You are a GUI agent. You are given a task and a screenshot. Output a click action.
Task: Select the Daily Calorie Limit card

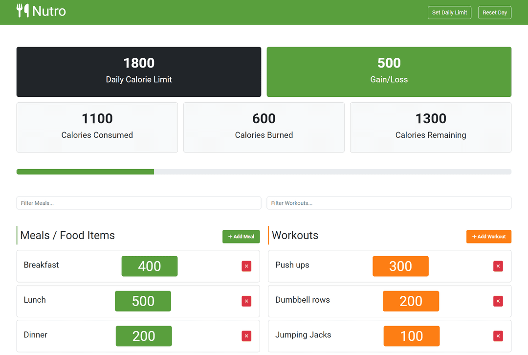coord(138,72)
